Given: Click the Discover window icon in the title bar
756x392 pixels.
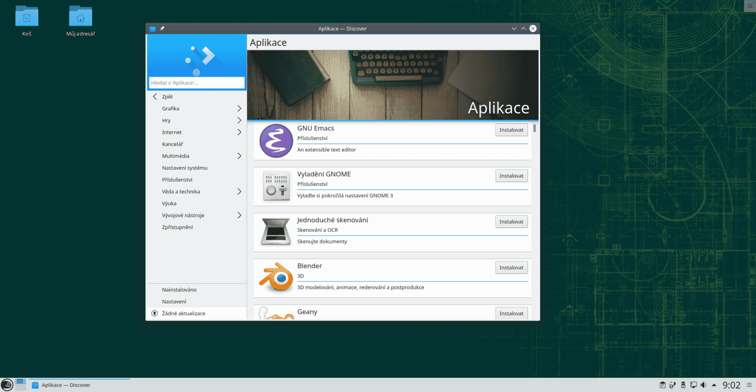Looking at the screenshot, I should point(153,29).
